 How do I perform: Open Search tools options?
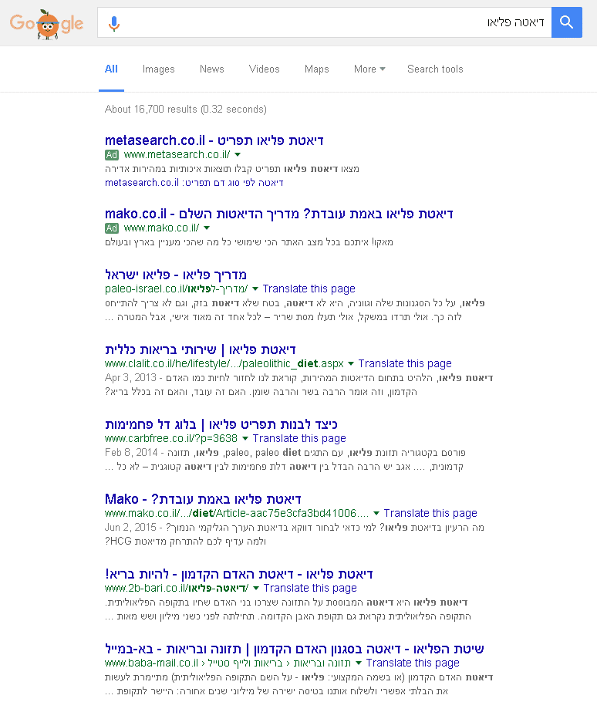coord(435,69)
